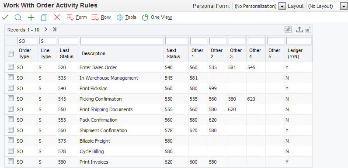Click the Records 1 - 10 label
Image resolution: width=348 pixels, height=168 pixels.
[x=23, y=30]
